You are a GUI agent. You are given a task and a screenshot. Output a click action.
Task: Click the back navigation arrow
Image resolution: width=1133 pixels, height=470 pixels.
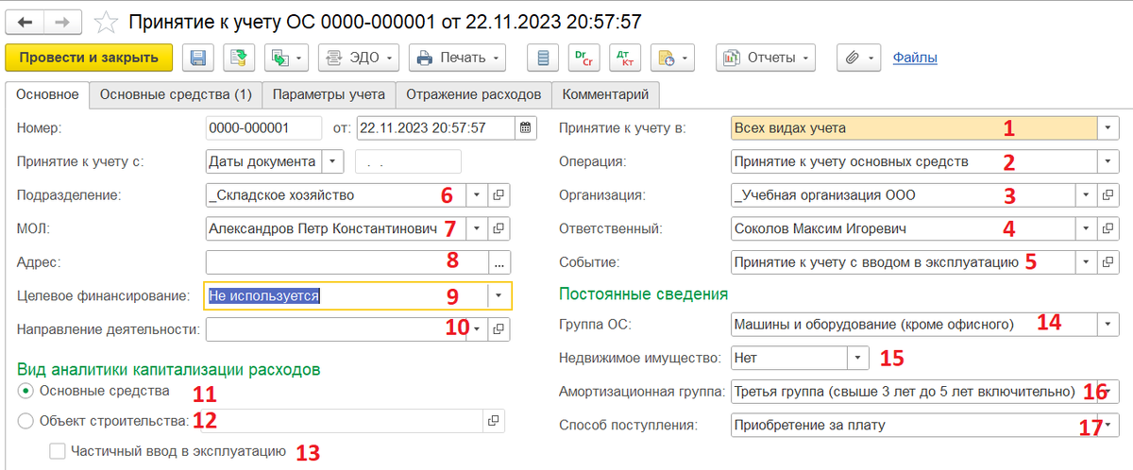click(26, 21)
